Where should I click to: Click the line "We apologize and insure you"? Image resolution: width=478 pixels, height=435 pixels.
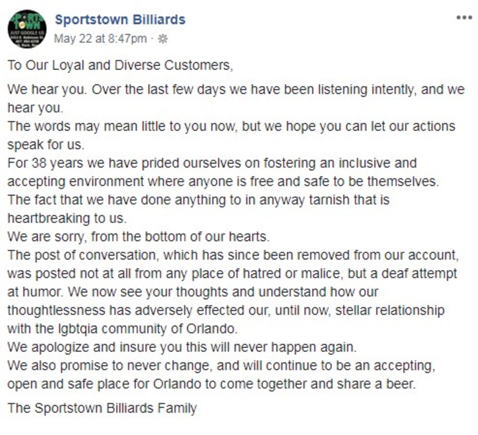click(x=182, y=347)
